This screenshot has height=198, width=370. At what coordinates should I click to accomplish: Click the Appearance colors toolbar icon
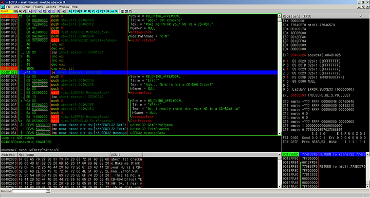(x=126, y=11)
